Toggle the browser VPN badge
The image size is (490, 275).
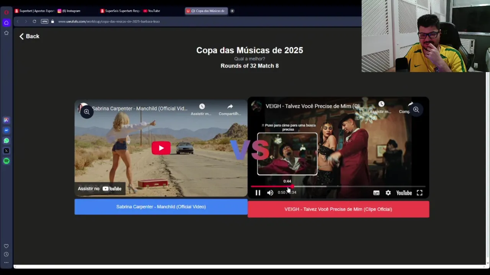(45, 21)
